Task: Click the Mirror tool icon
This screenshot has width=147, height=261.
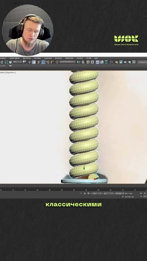Action: [x=79, y=62]
